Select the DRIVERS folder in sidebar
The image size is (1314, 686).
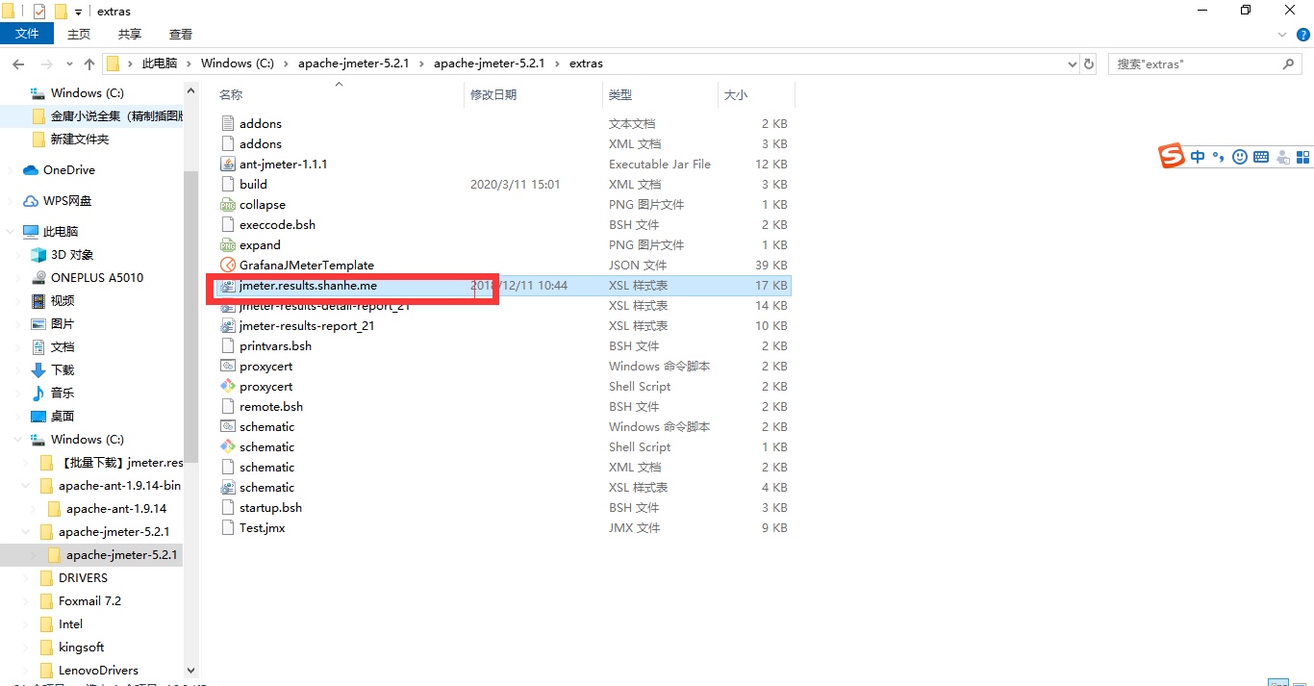pyautogui.click(x=83, y=577)
